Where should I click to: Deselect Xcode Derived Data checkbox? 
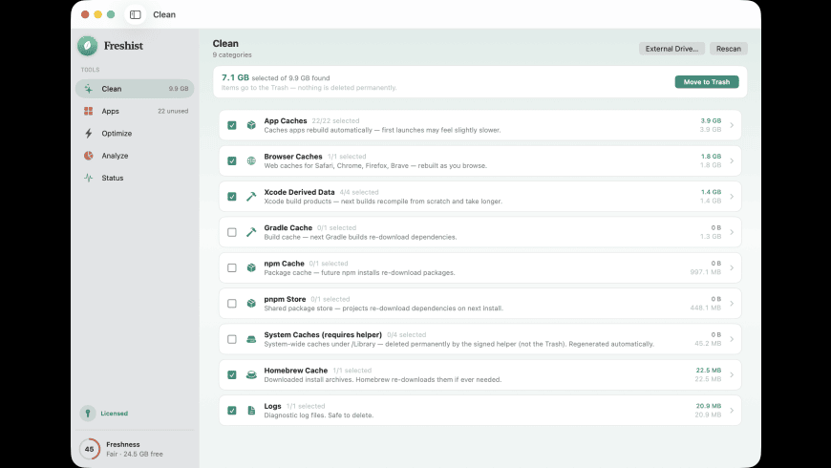231,196
